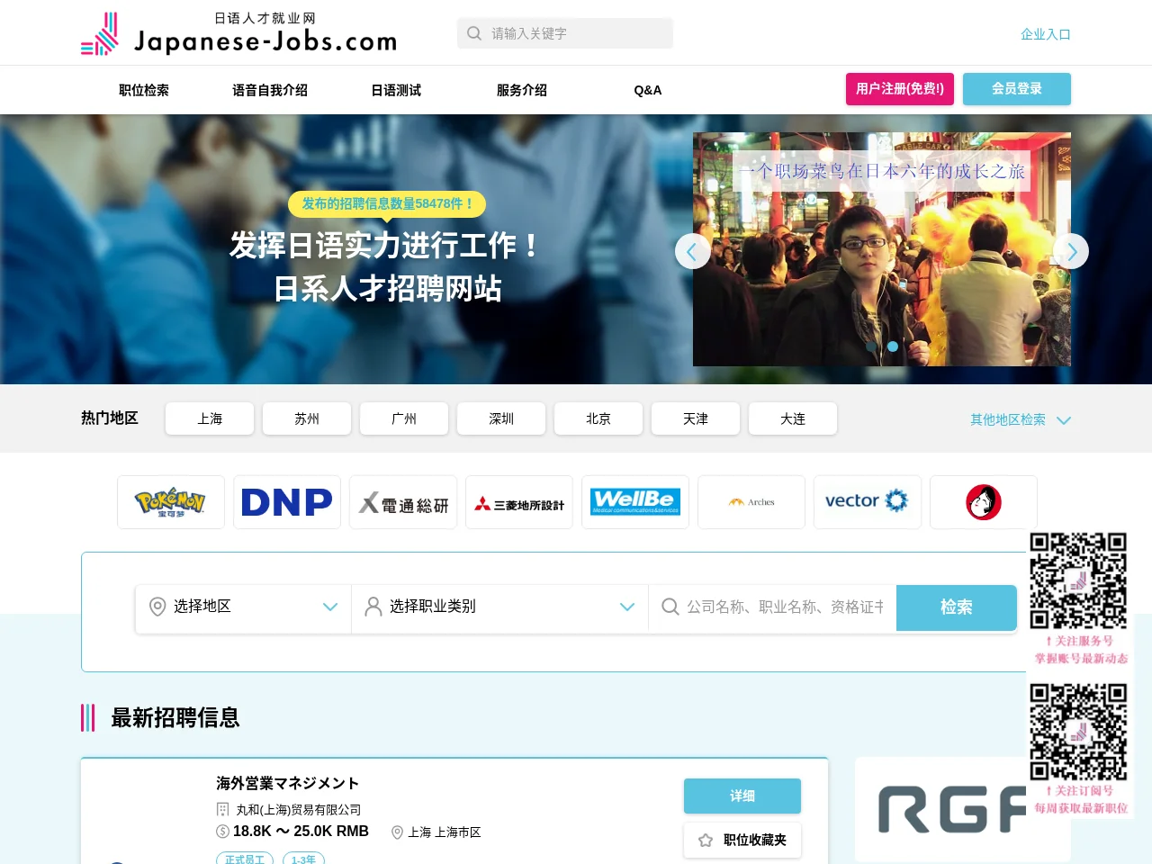Open the 電通総研 company logo
This screenshot has height=864, width=1152.
tap(403, 502)
